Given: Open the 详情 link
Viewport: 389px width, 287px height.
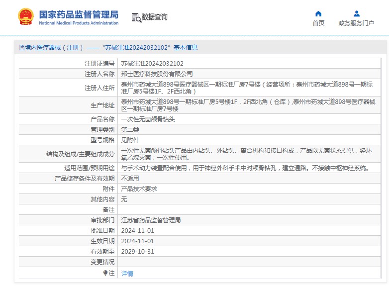Looking at the screenshot, I should pos(127,273).
